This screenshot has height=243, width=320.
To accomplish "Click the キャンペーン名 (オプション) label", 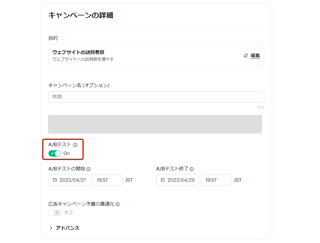I will coord(79,85).
